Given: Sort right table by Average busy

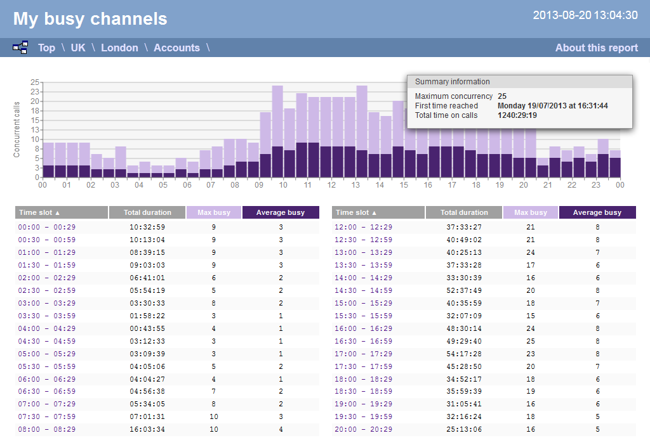Looking at the screenshot, I should tap(597, 212).
